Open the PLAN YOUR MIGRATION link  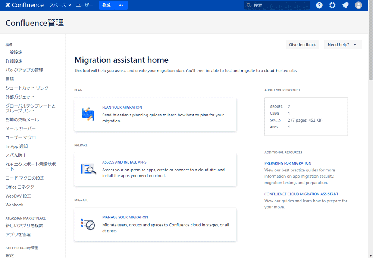(122, 107)
